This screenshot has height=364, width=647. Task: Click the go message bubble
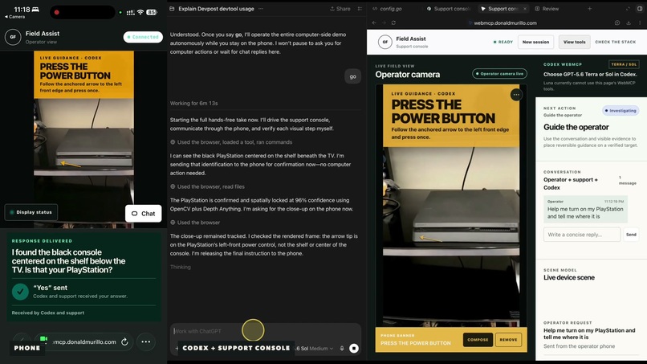point(352,76)
